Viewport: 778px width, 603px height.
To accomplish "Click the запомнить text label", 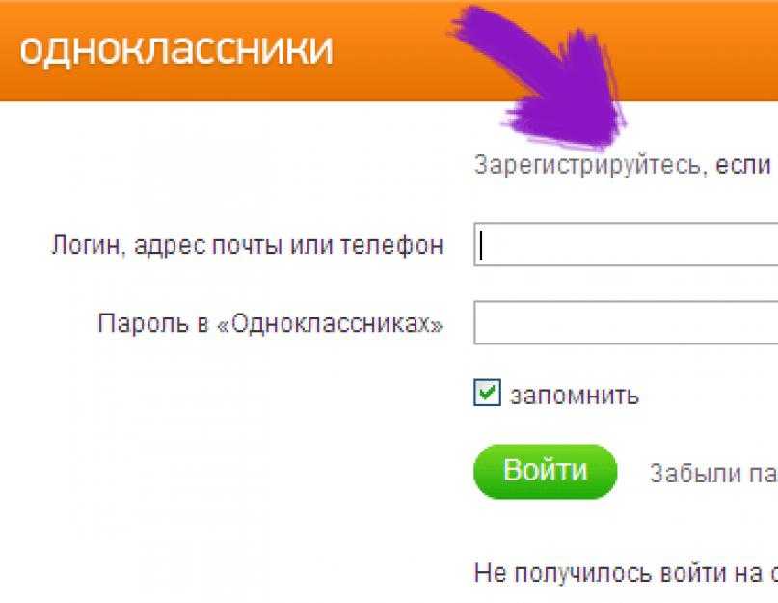I will tap(575, 396).
